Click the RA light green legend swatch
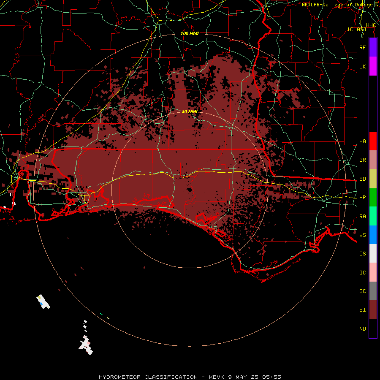This screenshot has width=380, height=380. click(373, 216)
